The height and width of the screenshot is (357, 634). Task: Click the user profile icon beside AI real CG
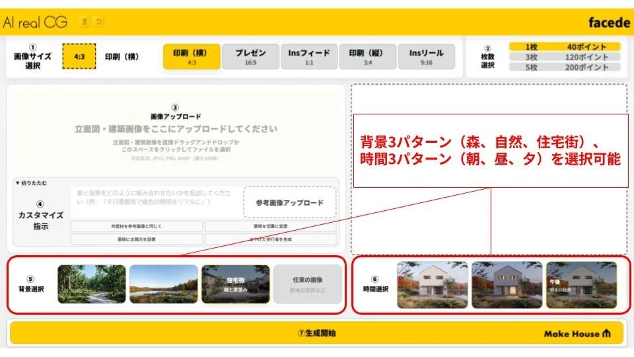tap(85, 22)
